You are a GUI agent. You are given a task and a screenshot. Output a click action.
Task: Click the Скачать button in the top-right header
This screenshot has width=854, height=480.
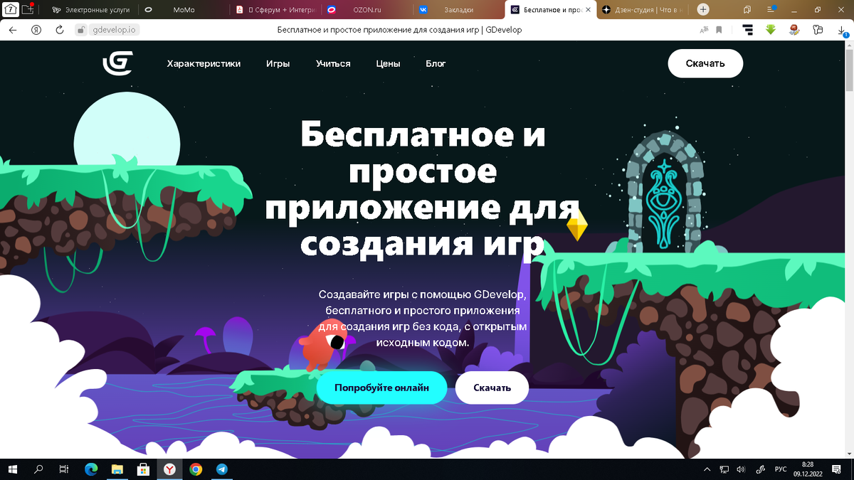pyautogui.click(x=705, y=63)
